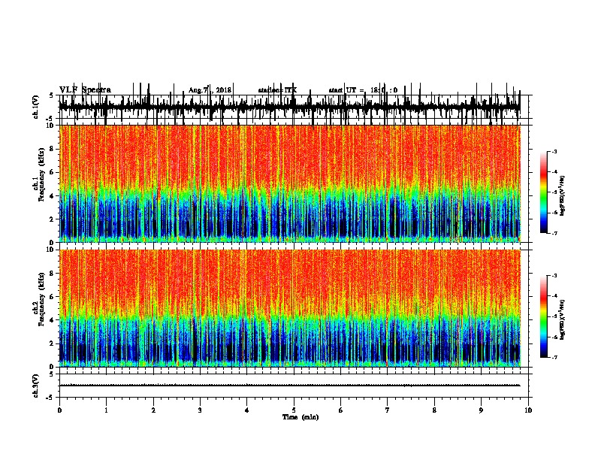The image size is (595, 460).
Task: Click the ch.2 spectrogram color bar
Action: 543,316
